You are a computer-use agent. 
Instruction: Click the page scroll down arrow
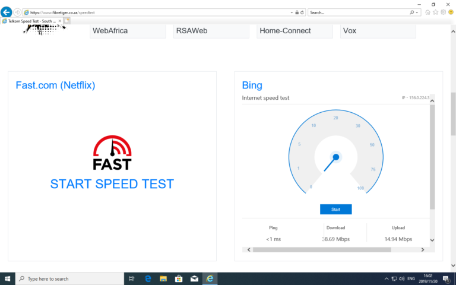453,265
